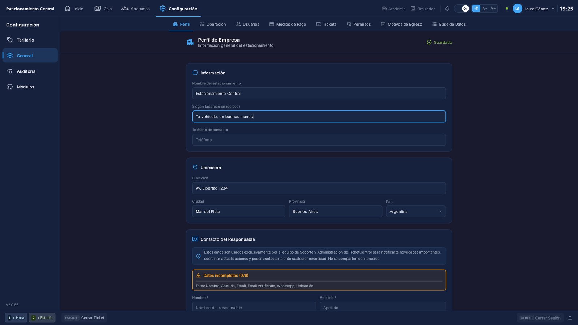Screen dimensions: 578x325
Task: Focus the Nombre del estacionamiento field
Action: (x=319, y=94)
